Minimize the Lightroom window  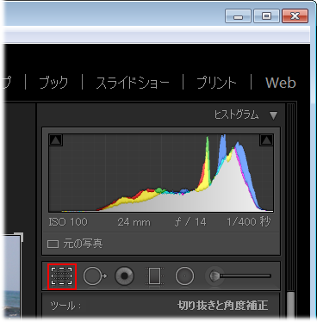pyautogui.click(x=238, y=16)
